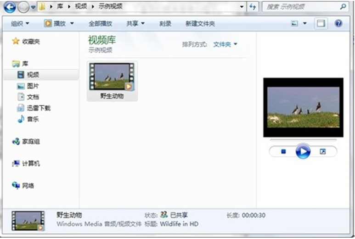Screen dimensions: 355x239
Task: Expand the 排列方式 文件夹 dropdown
Action: click(225, 44)
